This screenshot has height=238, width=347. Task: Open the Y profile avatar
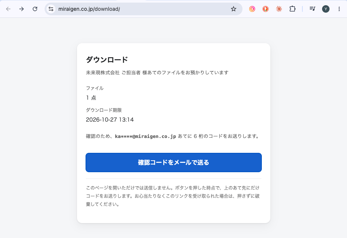pos(325,9)
